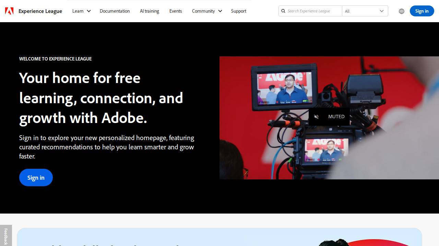Click the search magnifying glass icon

coord(283,11)
